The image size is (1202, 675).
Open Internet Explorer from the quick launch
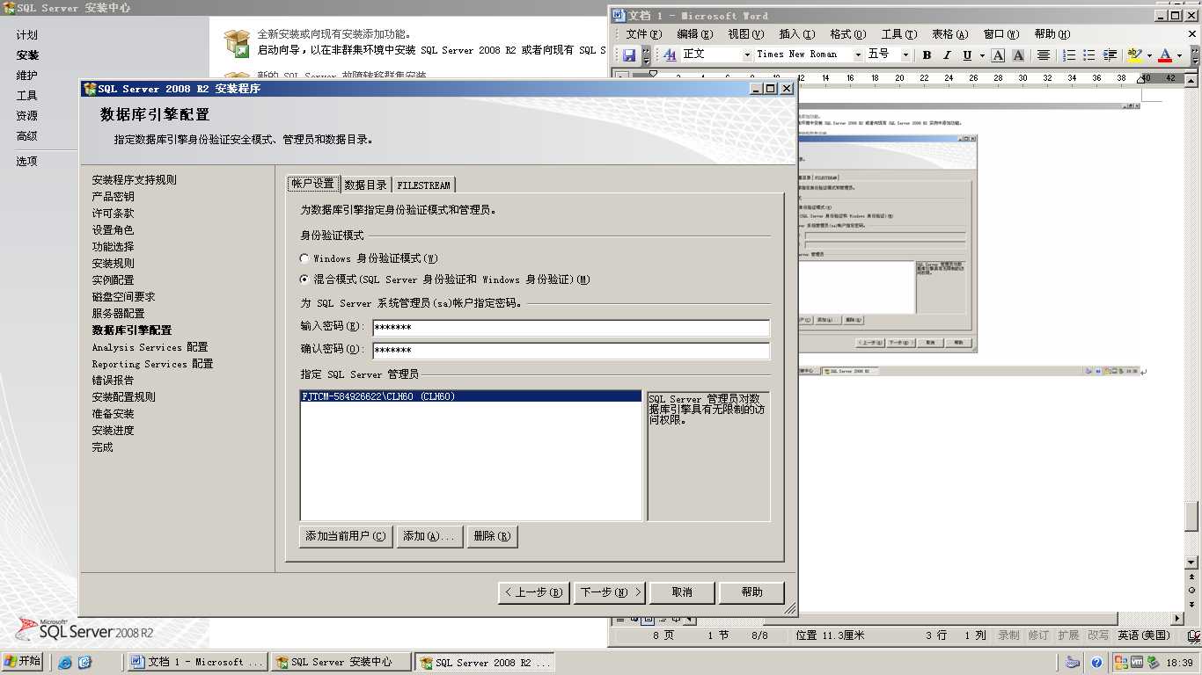click(65, 663)
